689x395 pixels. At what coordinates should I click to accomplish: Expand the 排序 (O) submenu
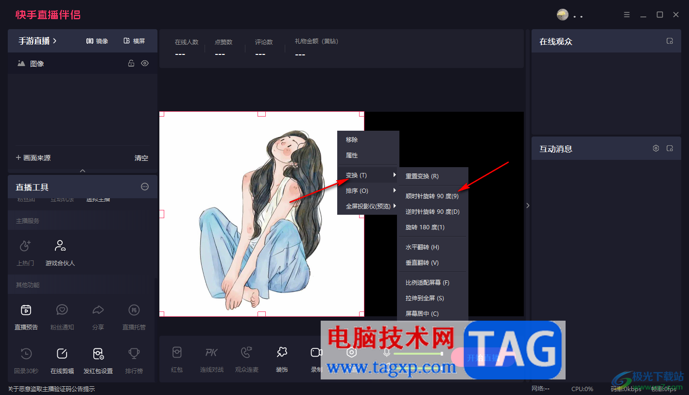point(368,190)
